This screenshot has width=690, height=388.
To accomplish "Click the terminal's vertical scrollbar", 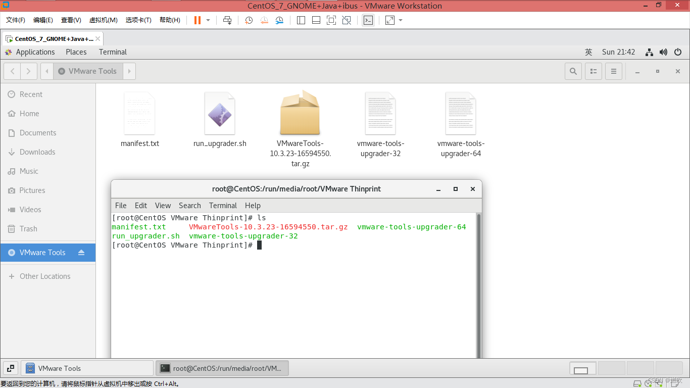I will (479, 285).
